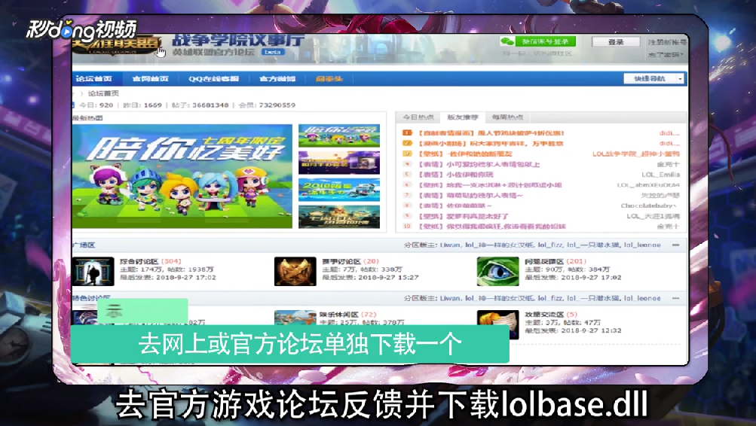Screen dimensions: 756x426
Task: Open author LOL战争学院_超神小黄鸭 profile
Action: [x=636, y=154]
